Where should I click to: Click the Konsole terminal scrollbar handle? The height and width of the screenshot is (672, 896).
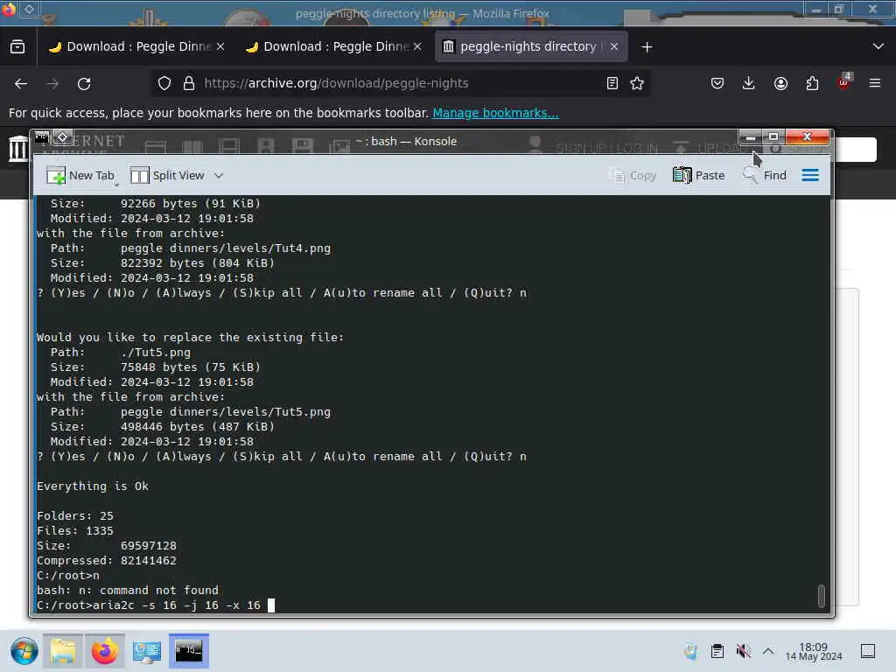(x=821, y=596)
